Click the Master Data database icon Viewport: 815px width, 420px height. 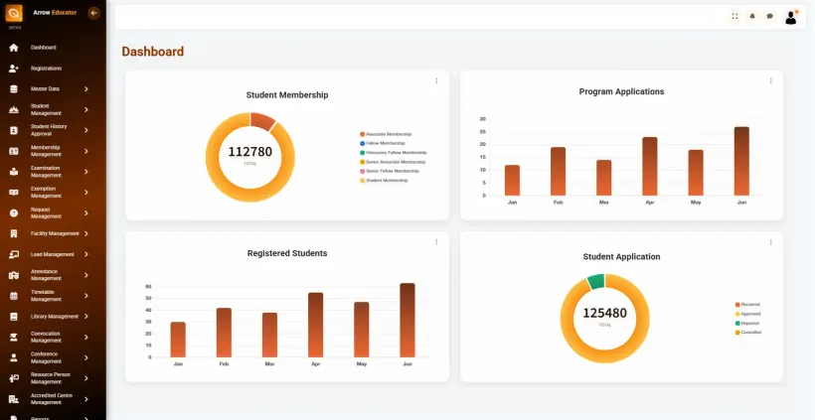(14, 88)
